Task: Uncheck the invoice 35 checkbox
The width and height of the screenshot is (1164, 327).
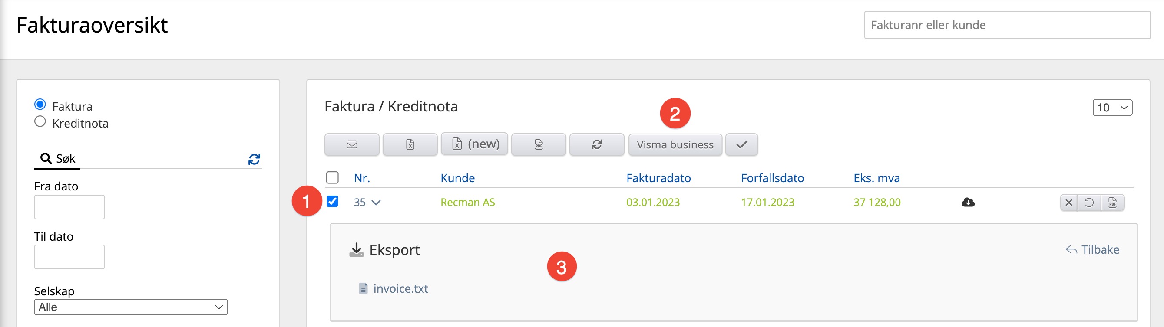Action: point(332,201)
